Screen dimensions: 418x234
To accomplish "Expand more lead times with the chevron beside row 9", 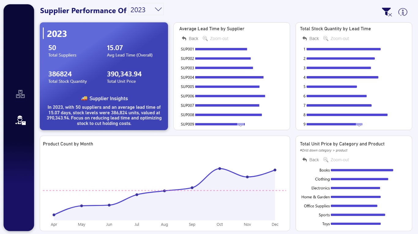I will pyautogui.click(x=359, y=125).
